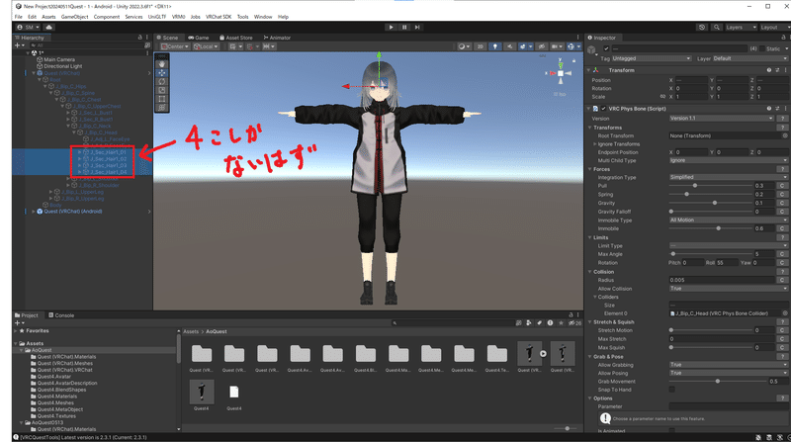Screen dimensions: 791x442
Task: Open the Center pivot dropdown
Action: [175, 46]
